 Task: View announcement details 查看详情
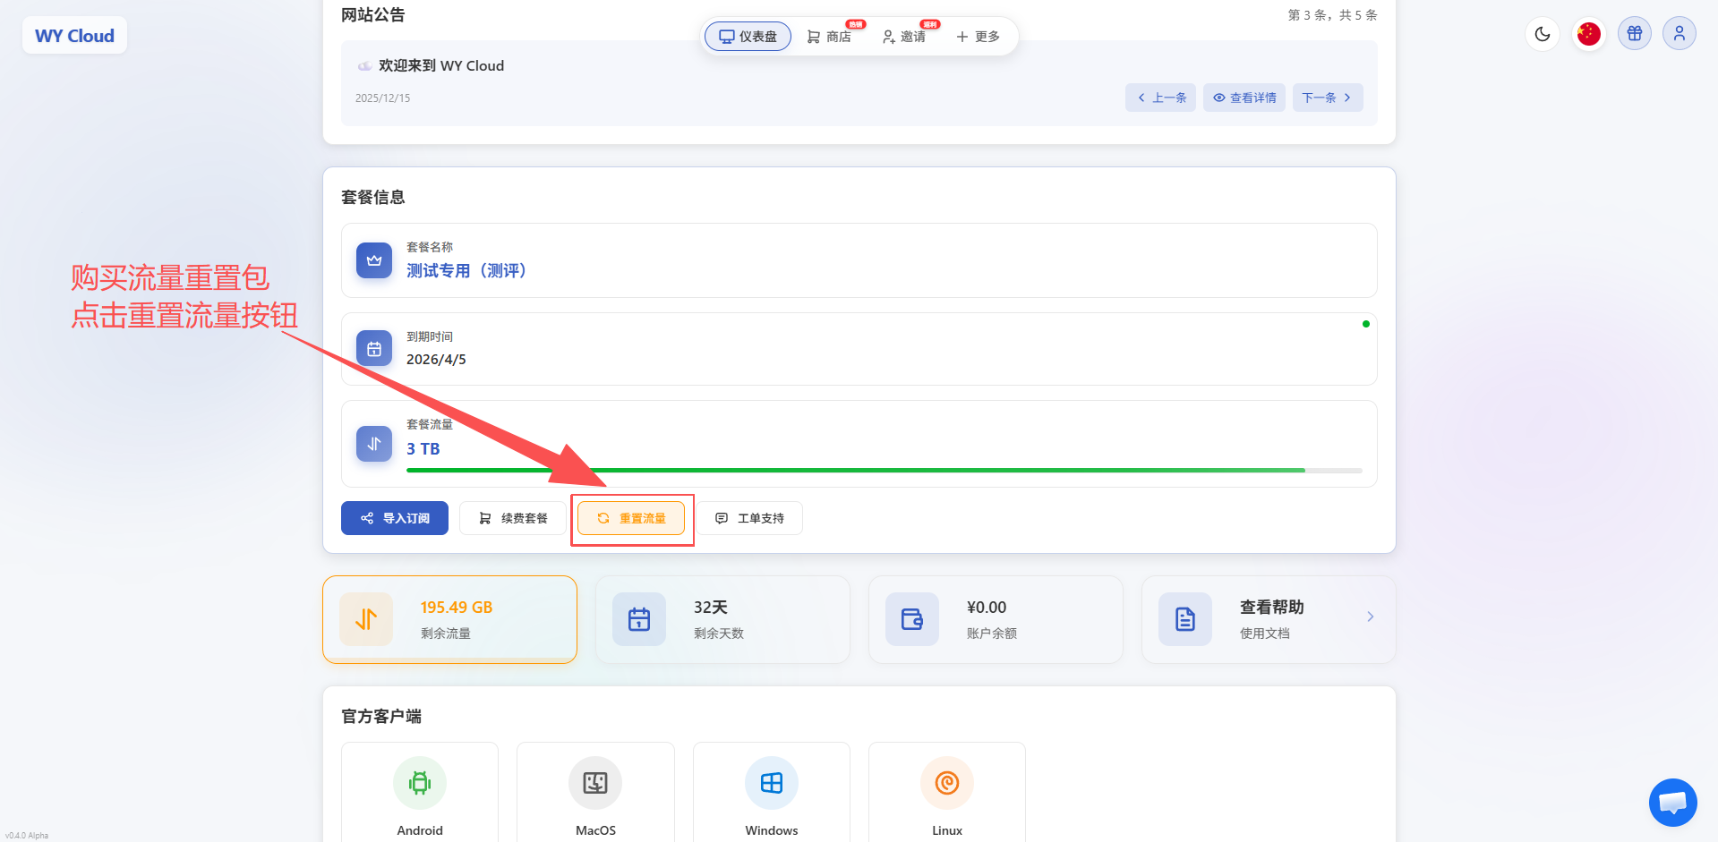pos(1244,98)
